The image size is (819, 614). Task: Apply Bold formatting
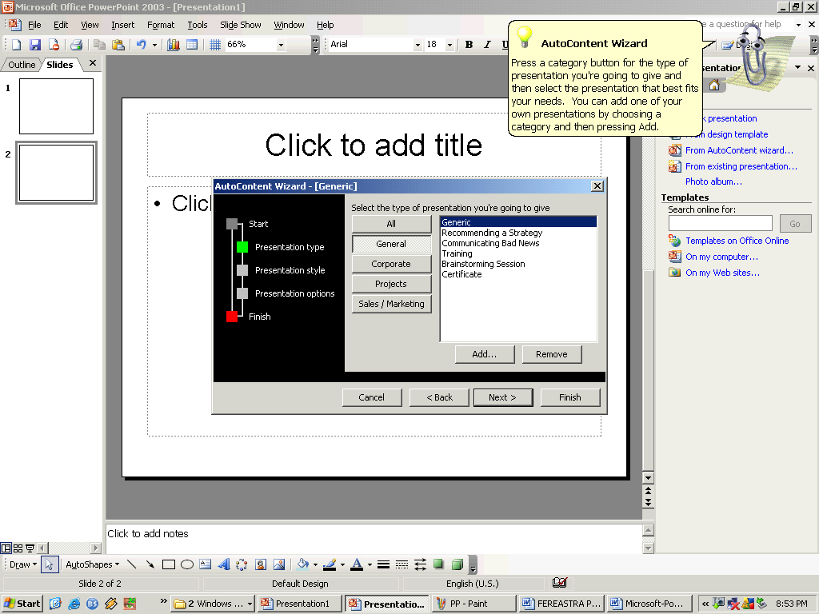click(469, 45)
